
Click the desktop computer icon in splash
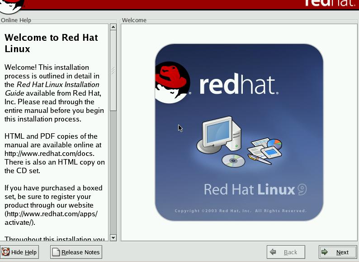click(x=219, y=135)
